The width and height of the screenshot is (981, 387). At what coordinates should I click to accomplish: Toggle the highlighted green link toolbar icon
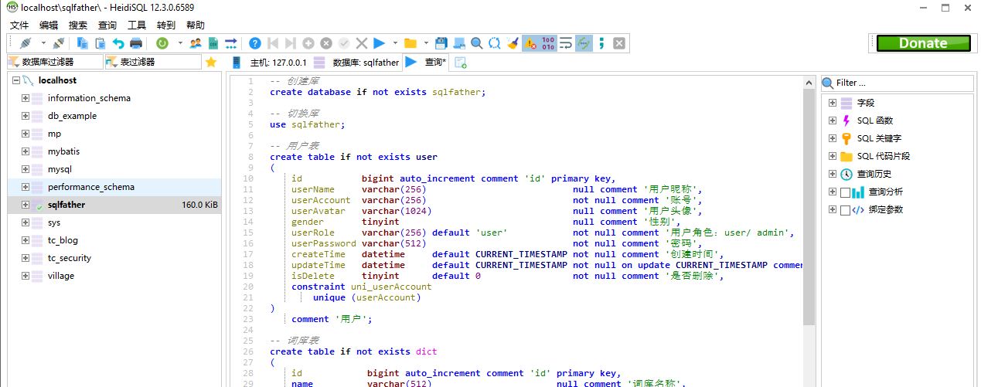(584, 43)
